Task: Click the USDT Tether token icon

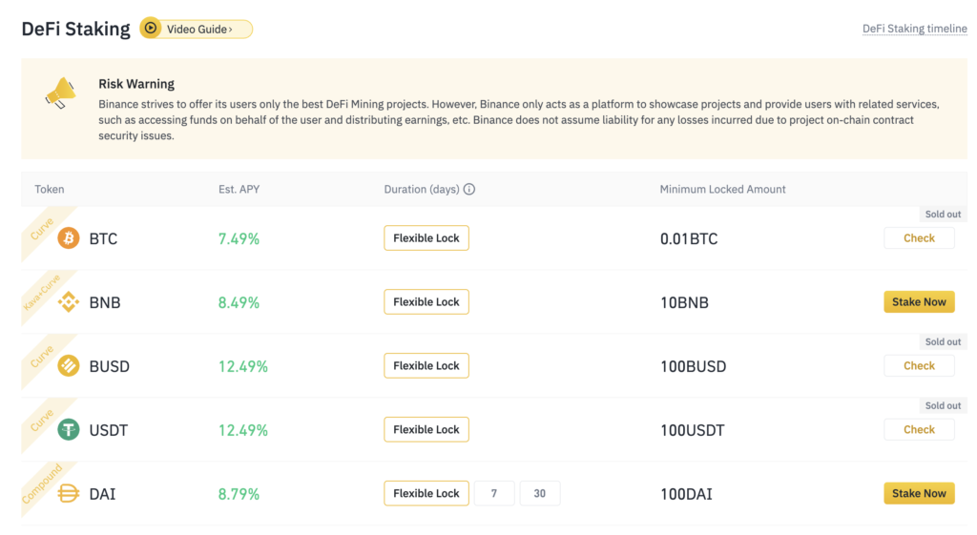Action: pos(69,430)
